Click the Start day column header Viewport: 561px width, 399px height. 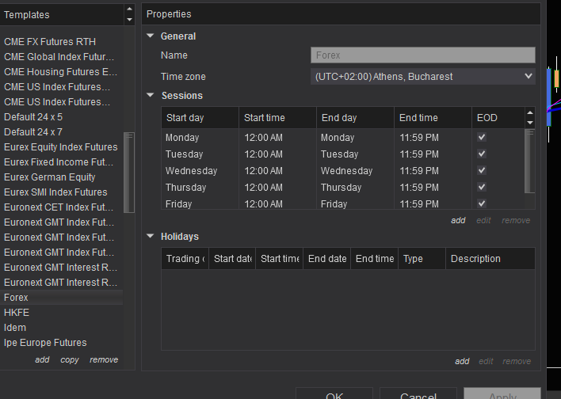pos(200,118)
